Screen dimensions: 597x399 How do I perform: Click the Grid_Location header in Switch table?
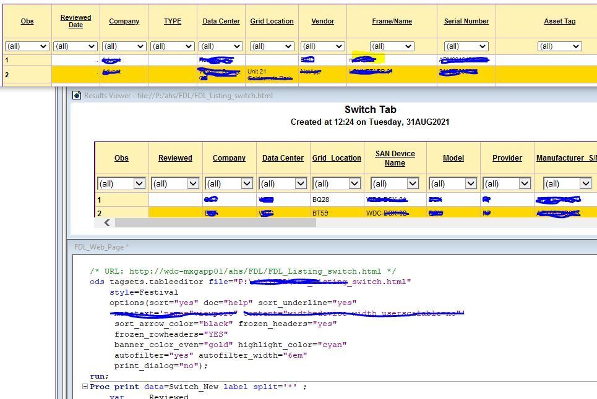coord(337,158)
